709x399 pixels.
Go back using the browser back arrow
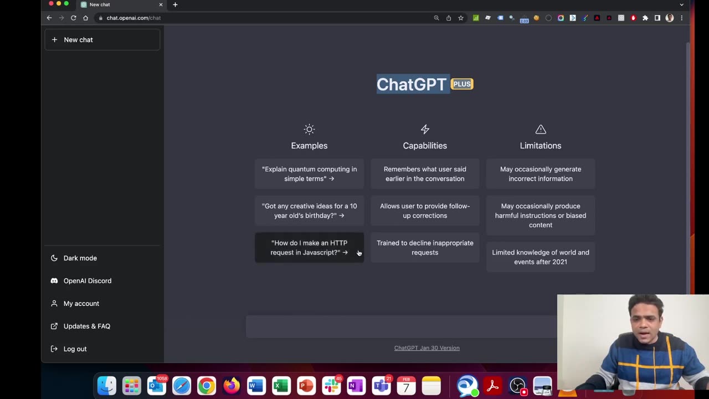[49, 18]
